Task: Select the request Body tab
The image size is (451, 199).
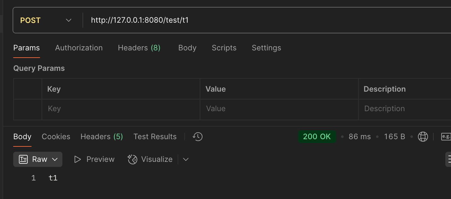Action: pyautogui.click(x=187, y=48)
